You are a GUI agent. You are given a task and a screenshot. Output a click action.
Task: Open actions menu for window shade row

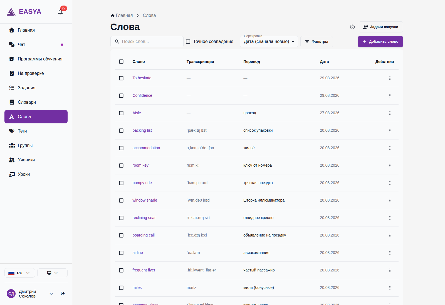coord(390,200)
